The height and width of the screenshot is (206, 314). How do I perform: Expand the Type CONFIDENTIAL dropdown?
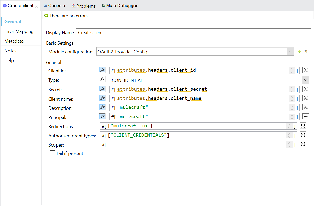306,80
